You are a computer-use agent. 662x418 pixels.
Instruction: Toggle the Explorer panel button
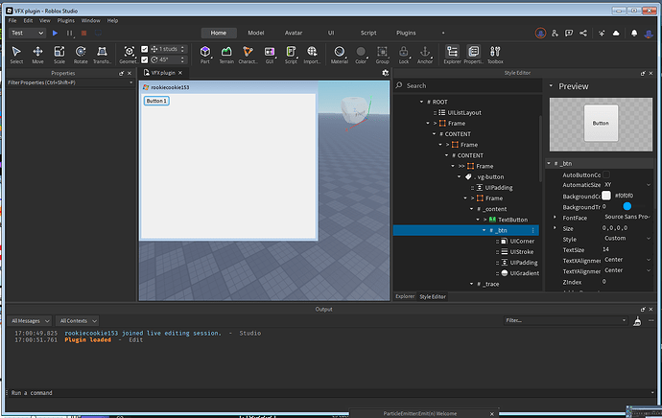coord(452,55)
